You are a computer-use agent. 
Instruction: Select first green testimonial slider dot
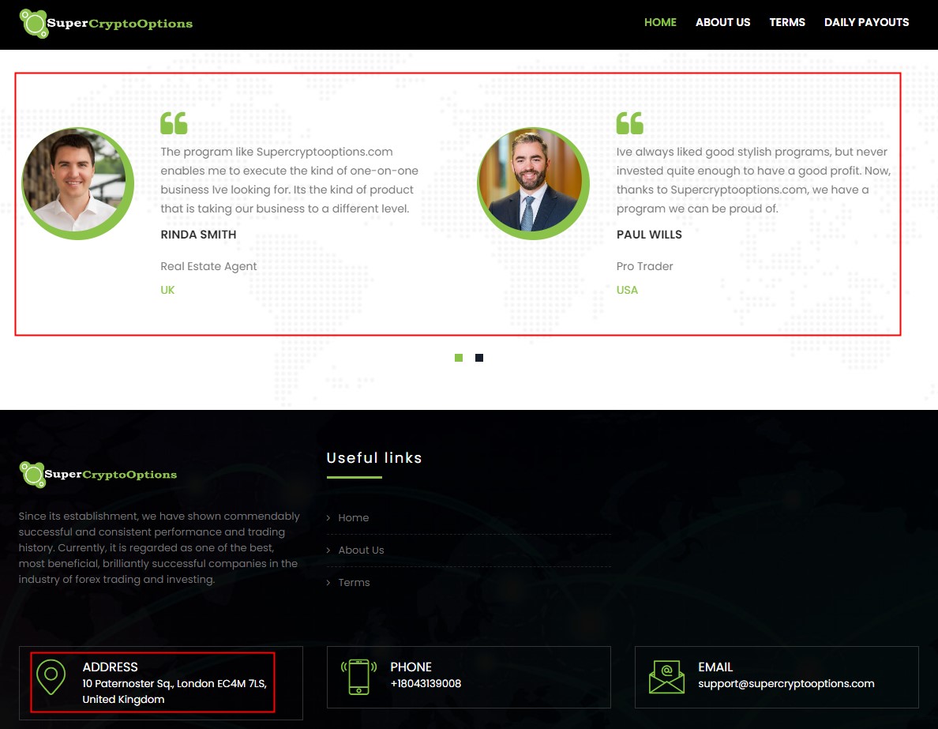click(459, 358)
